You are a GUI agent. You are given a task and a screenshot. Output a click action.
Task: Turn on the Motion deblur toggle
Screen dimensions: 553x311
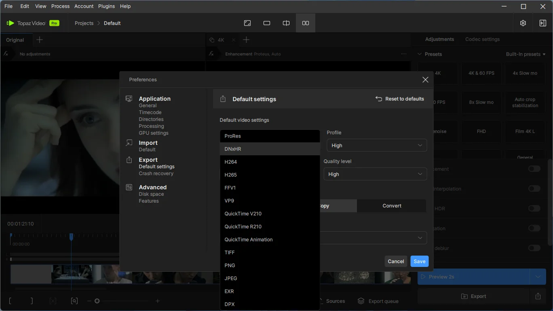534,248
